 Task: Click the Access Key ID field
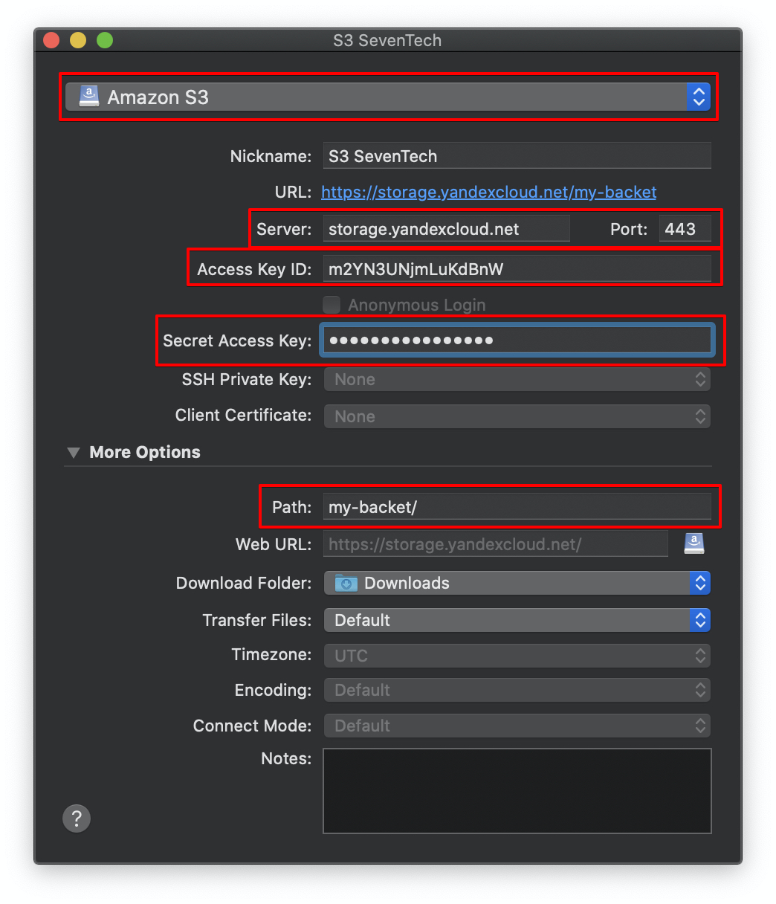(x=517, y=269)
